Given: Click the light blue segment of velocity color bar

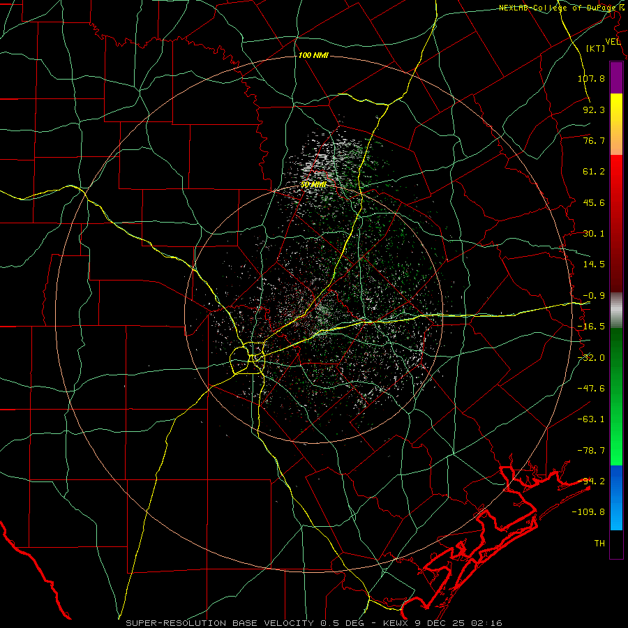Looking at the screenshot, I should click(x=616, y=498).
